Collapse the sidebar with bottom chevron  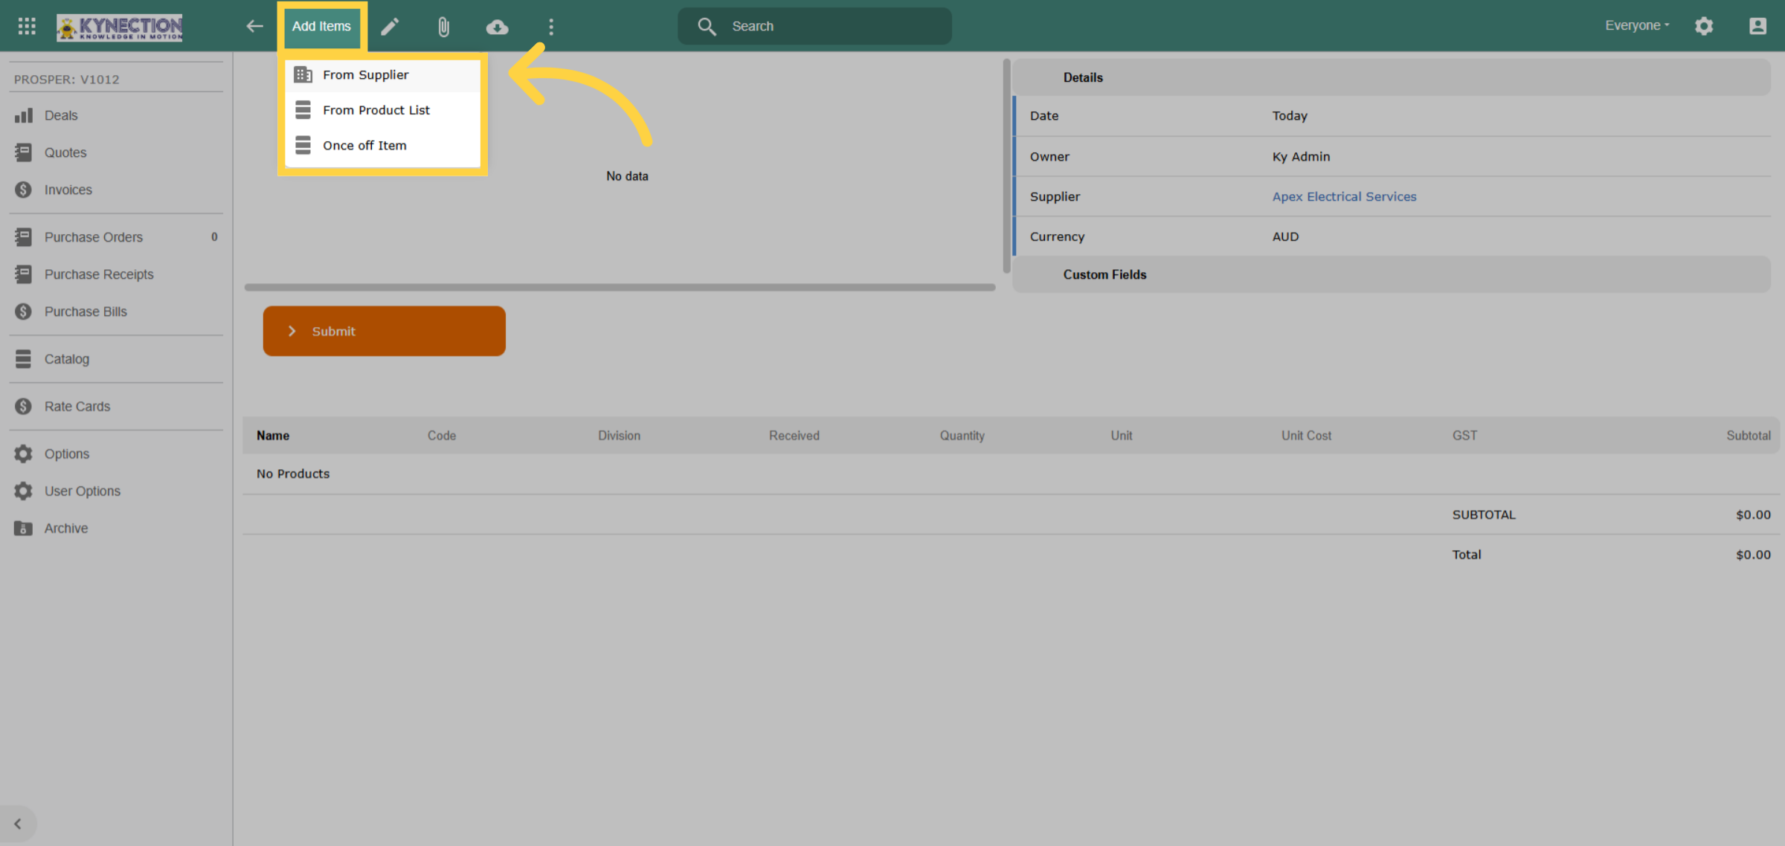(18, 824)
